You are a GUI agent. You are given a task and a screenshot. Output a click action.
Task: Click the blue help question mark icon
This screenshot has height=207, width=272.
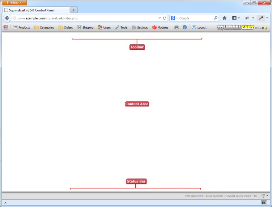click(x=184, y=27)
